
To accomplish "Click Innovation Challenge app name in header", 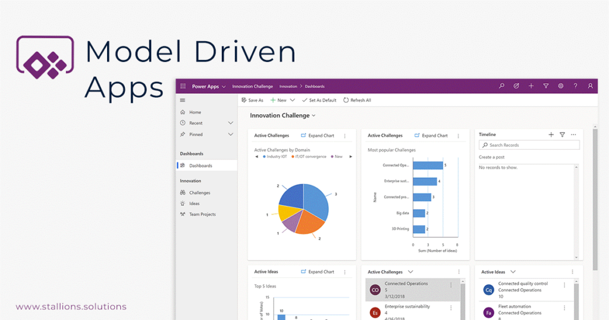I will pyautogui.click(x=252, y=87).
